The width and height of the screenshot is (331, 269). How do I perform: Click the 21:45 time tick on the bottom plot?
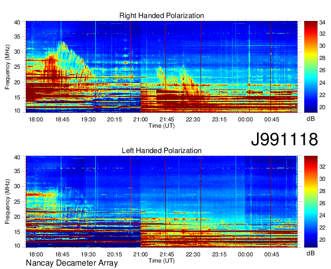(167, 254)
